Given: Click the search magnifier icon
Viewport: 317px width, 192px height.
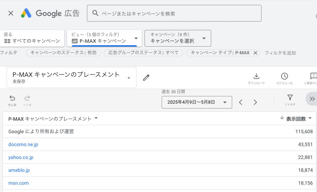Looking at the screenshot, I should point(95,13).
